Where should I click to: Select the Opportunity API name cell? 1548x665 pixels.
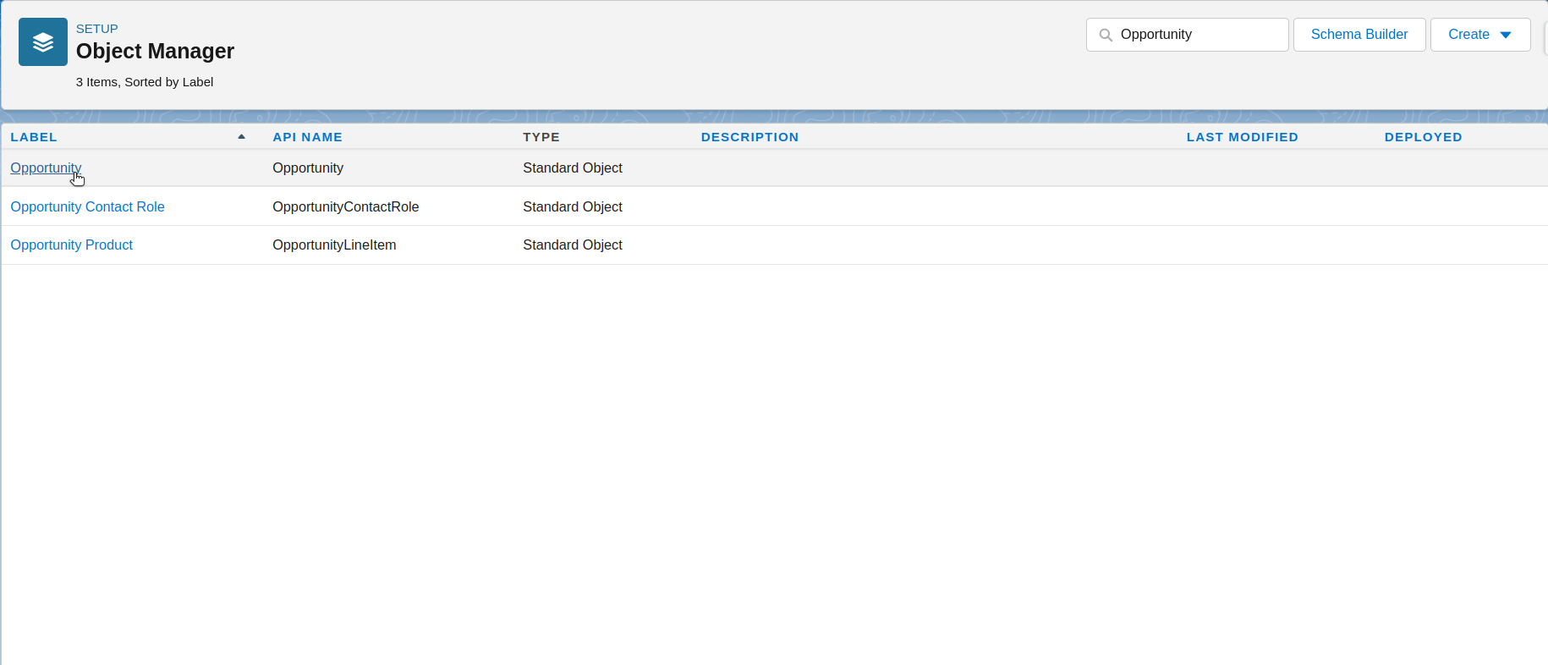308,168
